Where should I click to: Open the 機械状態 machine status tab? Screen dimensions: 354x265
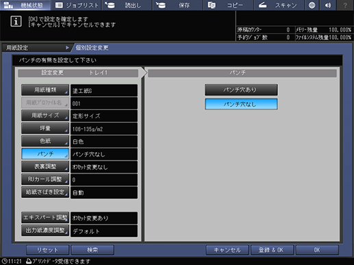[25, 5]
